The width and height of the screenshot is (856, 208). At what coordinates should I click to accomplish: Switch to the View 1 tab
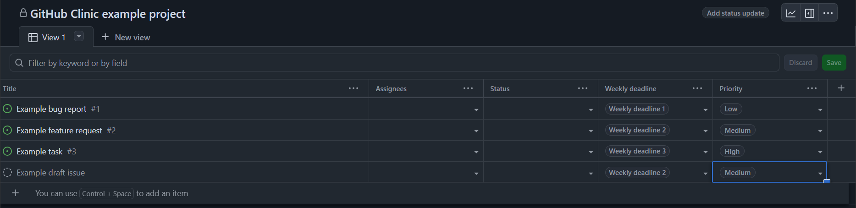(x=47, y=37)
